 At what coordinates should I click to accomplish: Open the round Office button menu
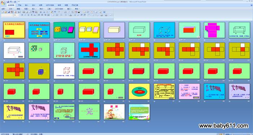pyautogui.click(x=3, y=3)
